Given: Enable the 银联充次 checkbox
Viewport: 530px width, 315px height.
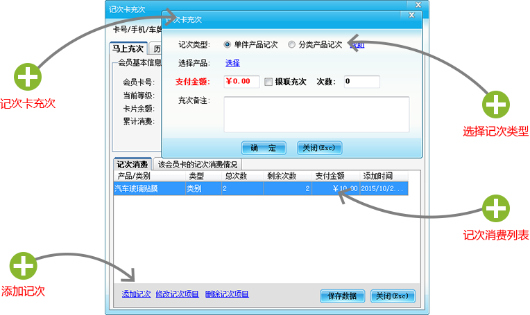Looking at the screenshot, I should [268, 82].
